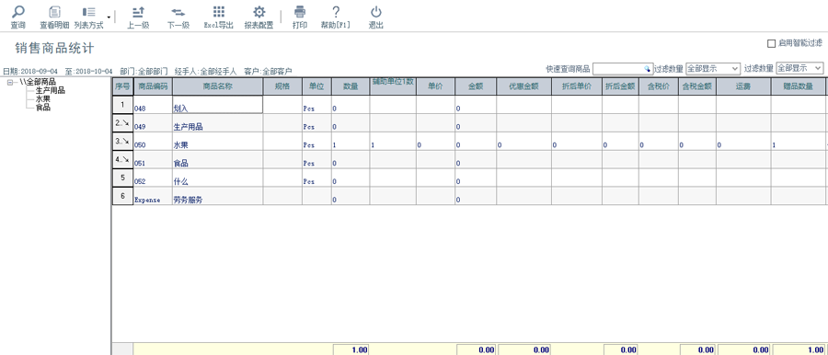828x355 pixels.
Task: Click magnifier icon in quick search field
Action: coord(648,69)
